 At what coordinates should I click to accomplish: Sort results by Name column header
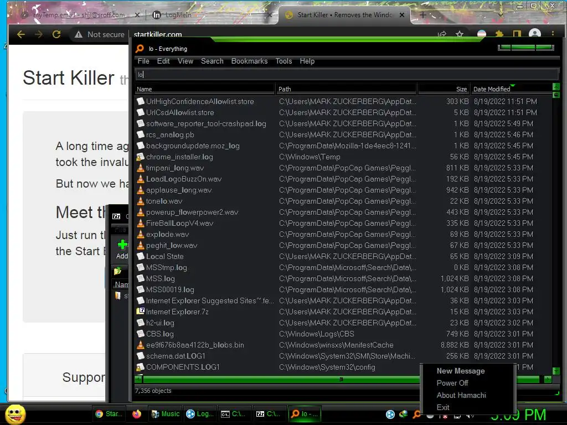click(x=205, y=89)
